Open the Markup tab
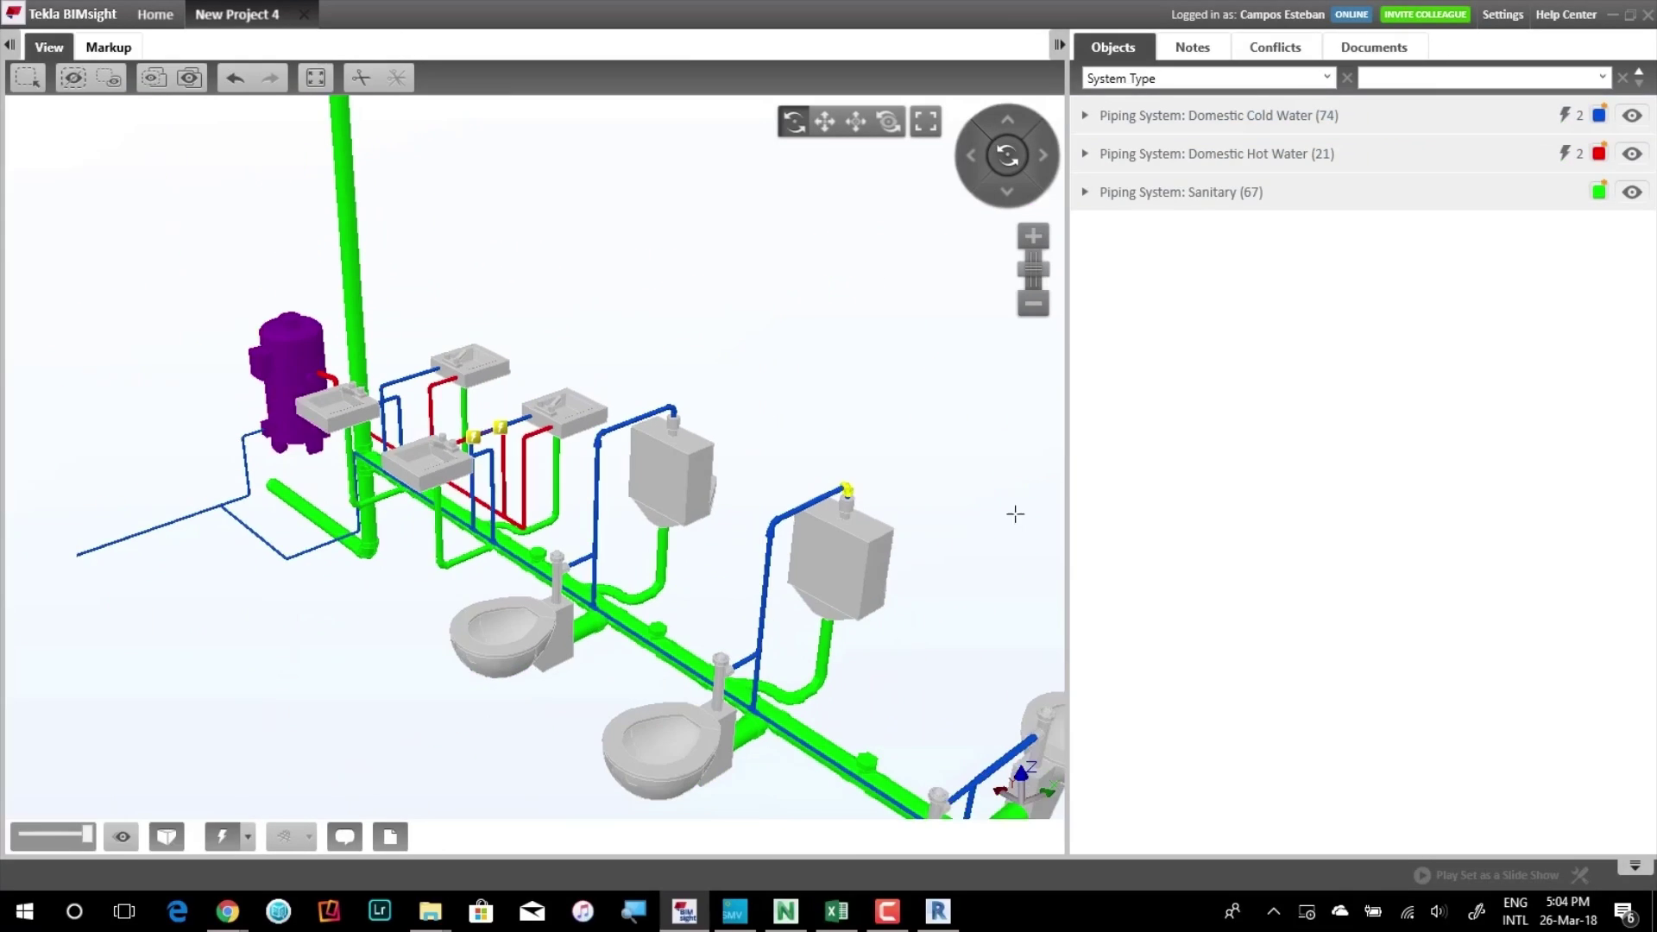The image size is (1657, 932). pos(109,47)
